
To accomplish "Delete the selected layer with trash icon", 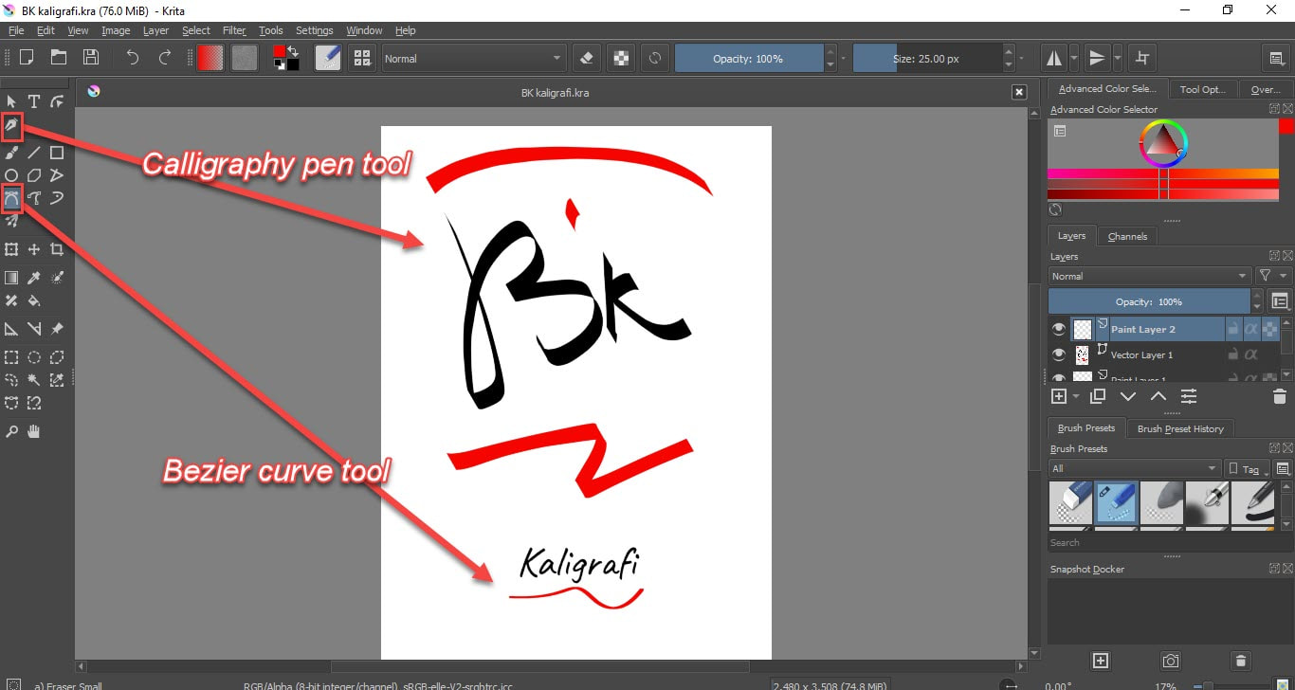I will pos(1279,396).
